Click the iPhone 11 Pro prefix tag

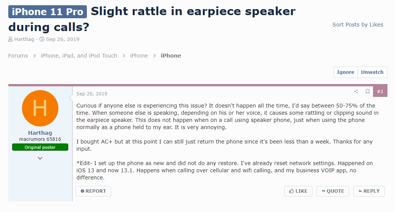[x=48, y=12]
